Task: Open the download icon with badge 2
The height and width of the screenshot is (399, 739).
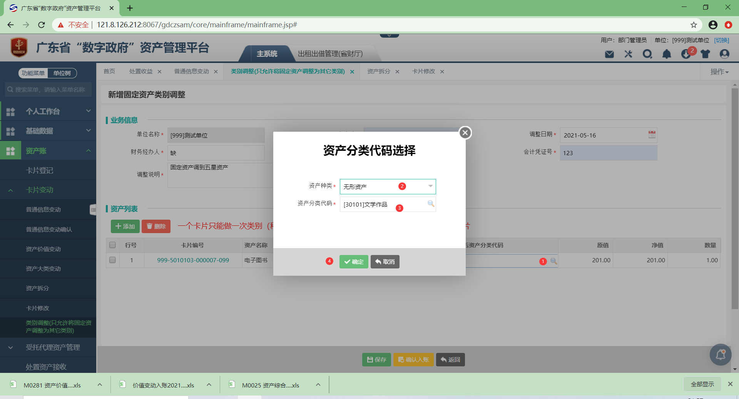Action: (686, 54)
